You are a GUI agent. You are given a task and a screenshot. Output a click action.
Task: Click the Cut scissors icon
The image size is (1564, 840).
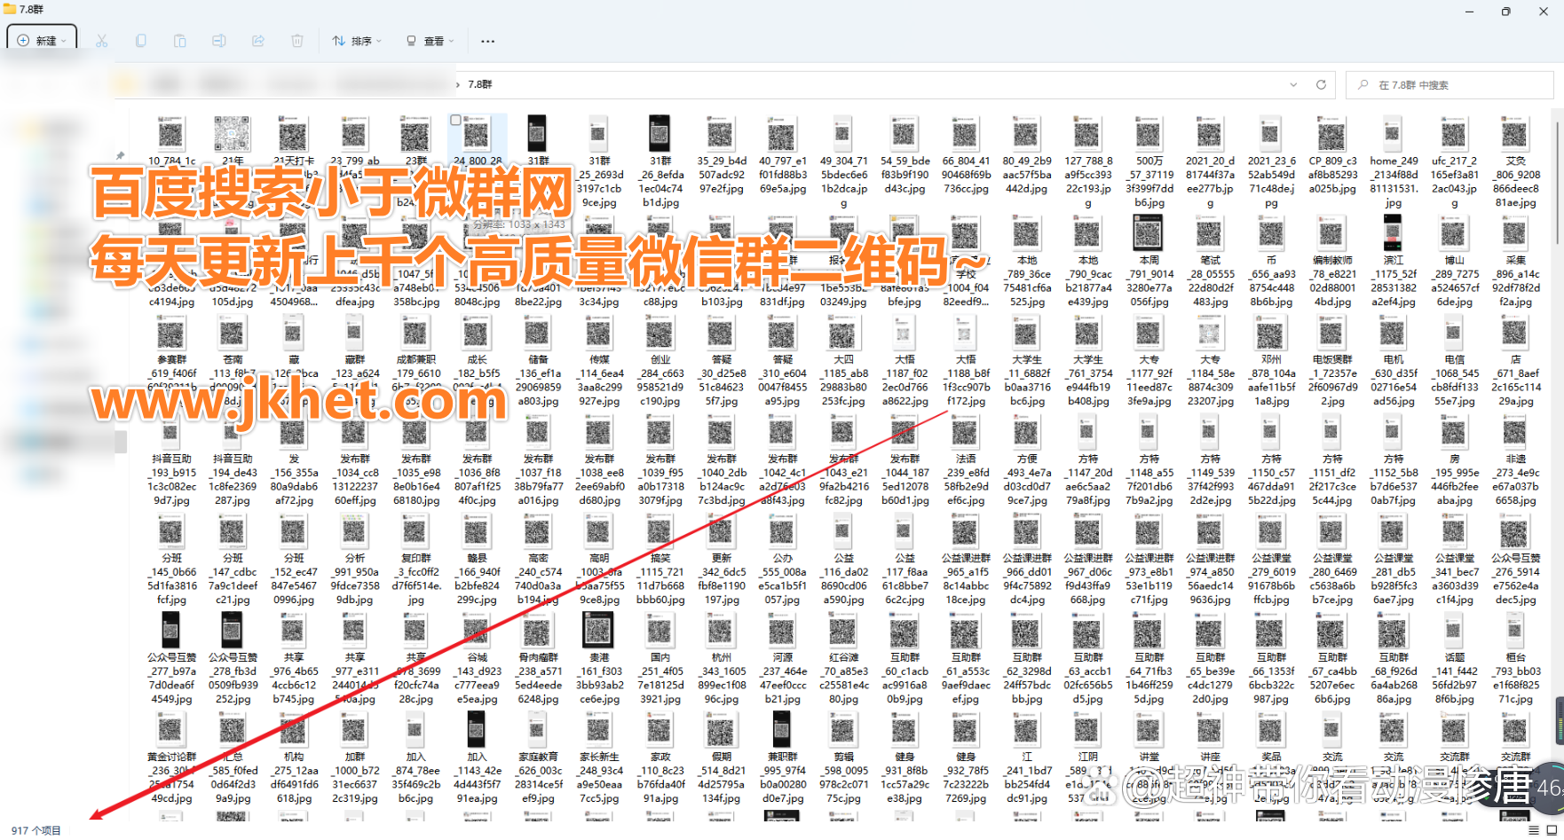[x=101, y=41]
